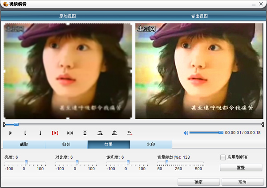Open the 剪切 tab
The image size is (267, 188).
point(66,145)
